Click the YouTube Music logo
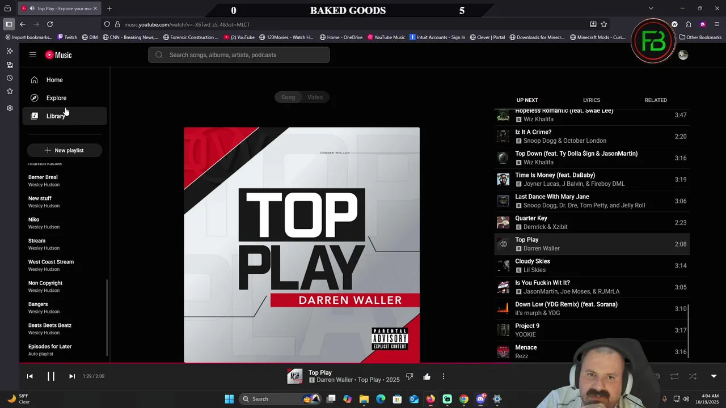 pos(58,55)
